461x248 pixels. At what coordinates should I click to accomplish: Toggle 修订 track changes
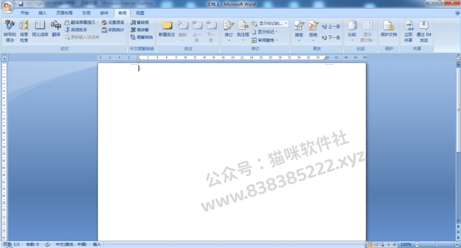click(229, 28)
